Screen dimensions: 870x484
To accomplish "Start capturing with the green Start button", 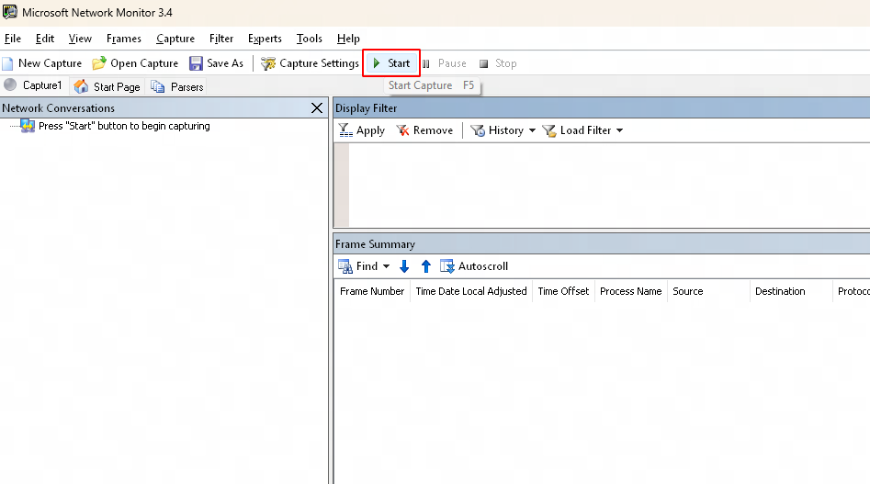I will point(391,63).
